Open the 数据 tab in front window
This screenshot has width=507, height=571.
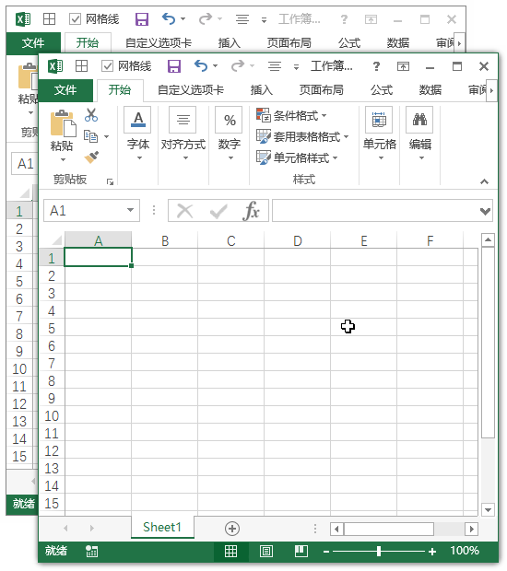coord(430,89)
